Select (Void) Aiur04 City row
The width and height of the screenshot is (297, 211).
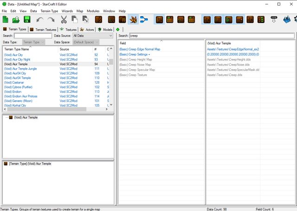point(56,73)
